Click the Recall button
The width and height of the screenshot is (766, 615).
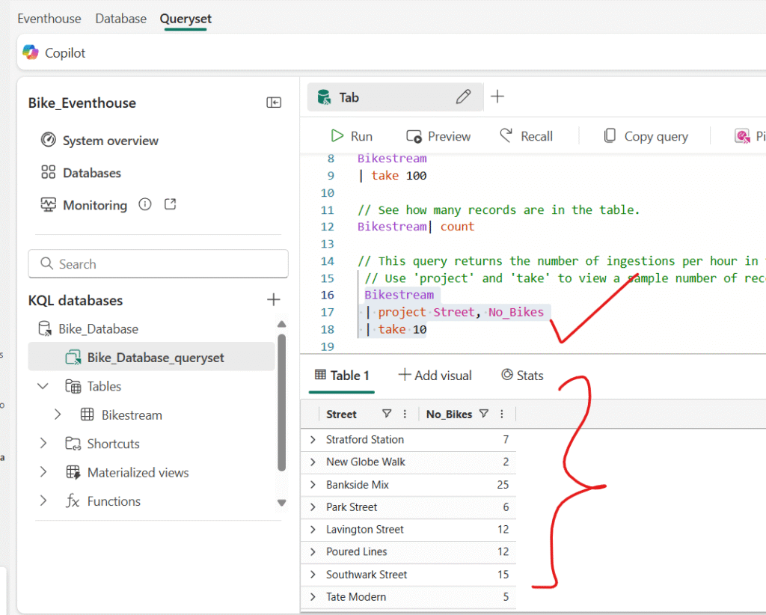(x=526, y=136)
